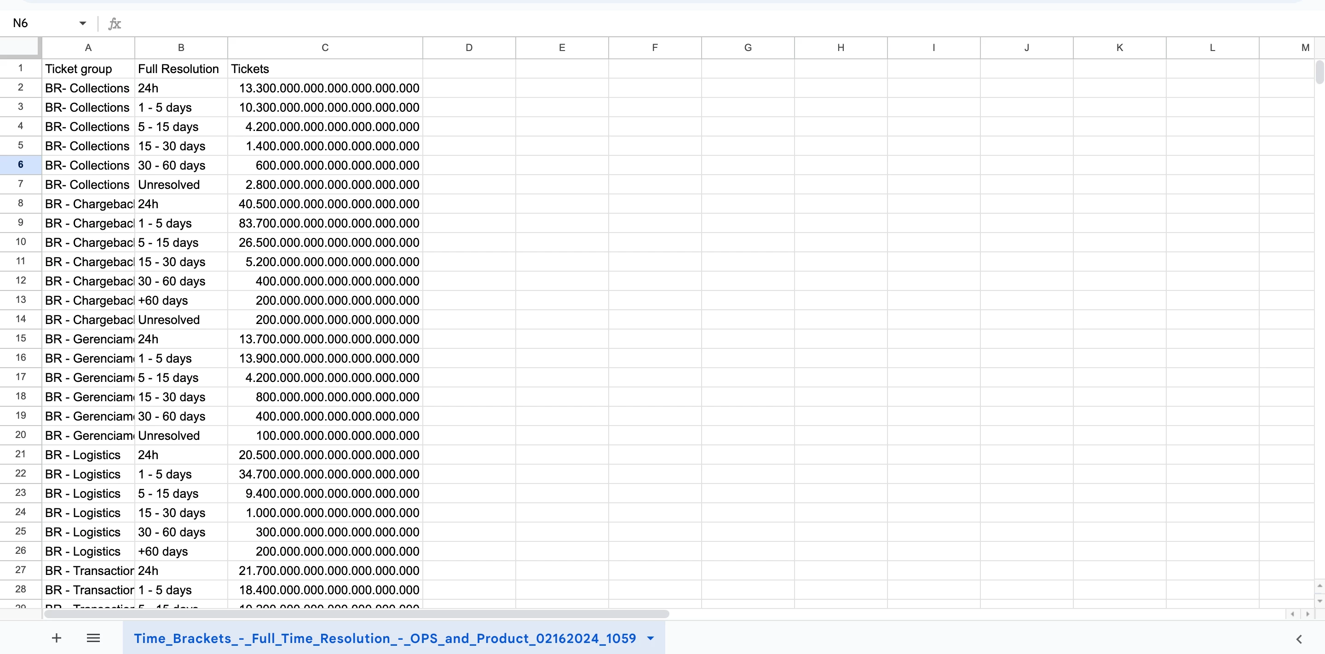Open the all sheets list icon
Viewport: 1325px width, 654px height.
[x=93, y=638]
